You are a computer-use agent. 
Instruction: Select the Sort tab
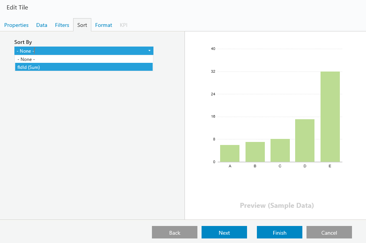[x=82, y=25]
